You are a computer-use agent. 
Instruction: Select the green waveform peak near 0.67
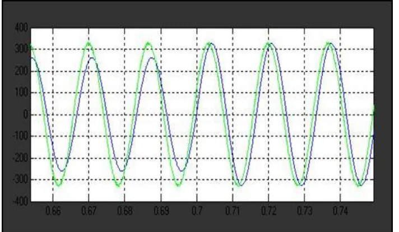[x=89, y=43]
